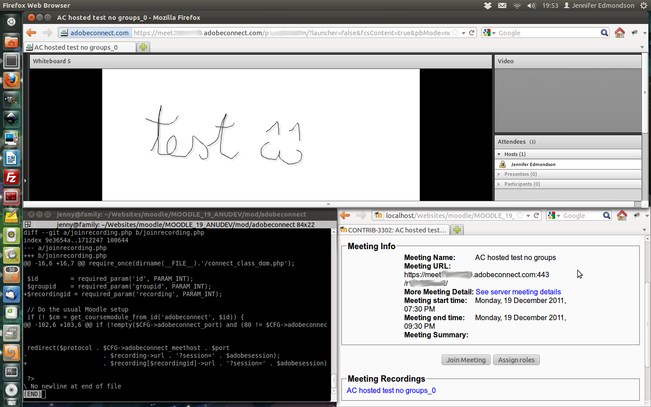Select the 'CONTRIB-3302: AC hosted test' tab

[394, 230]
